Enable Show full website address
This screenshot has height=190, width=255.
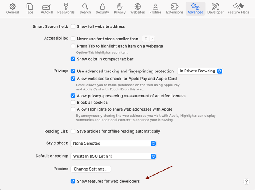coord(73,27)
